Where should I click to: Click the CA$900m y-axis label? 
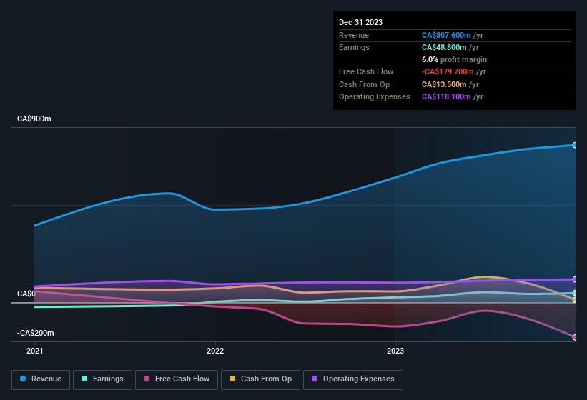[x=34, y=119]
